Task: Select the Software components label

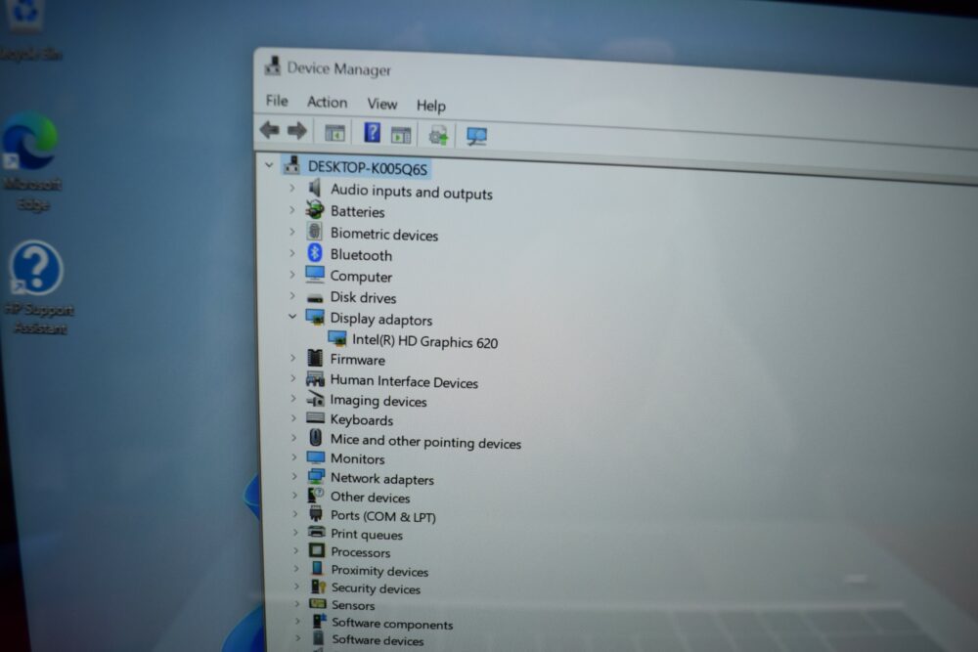Action: [392, 624]
